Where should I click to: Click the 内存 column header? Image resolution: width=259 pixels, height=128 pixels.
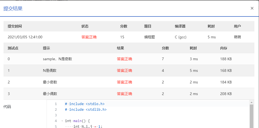tap(224, 48)
